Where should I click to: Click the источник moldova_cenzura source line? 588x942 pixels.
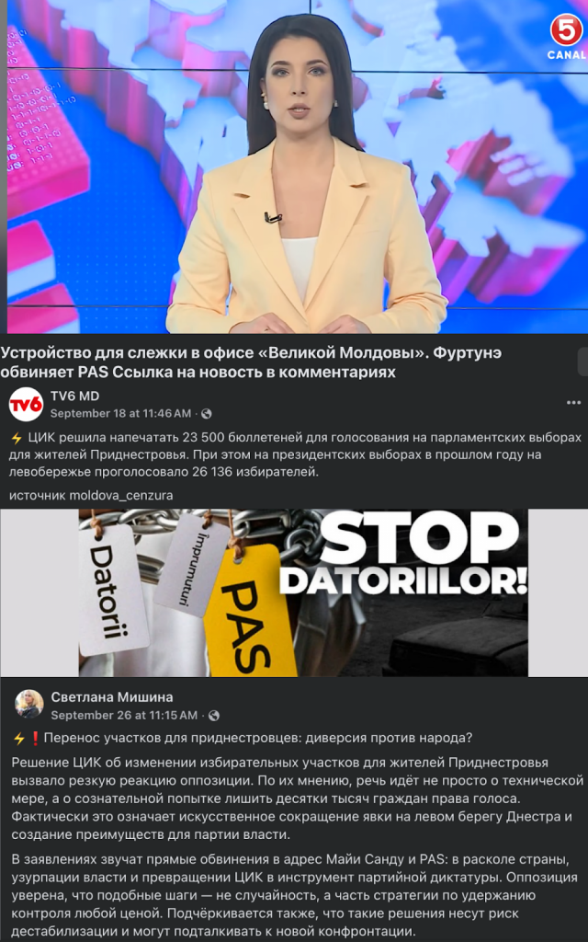pyautogui.click(x=91, y=496)
